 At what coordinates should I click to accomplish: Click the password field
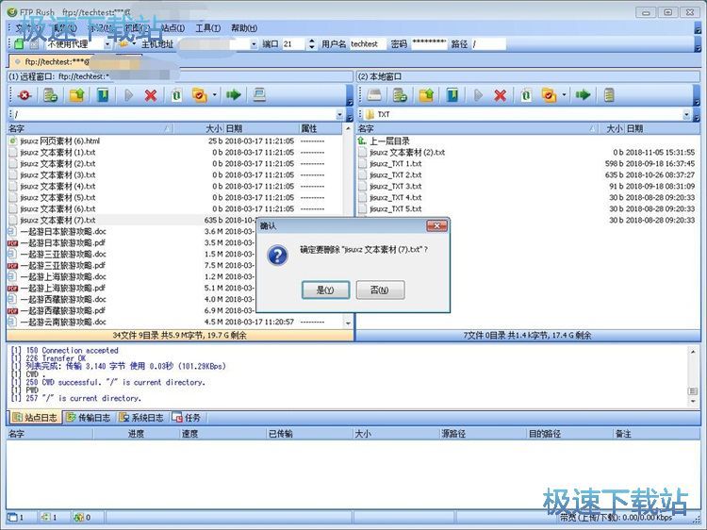[429, 44]
